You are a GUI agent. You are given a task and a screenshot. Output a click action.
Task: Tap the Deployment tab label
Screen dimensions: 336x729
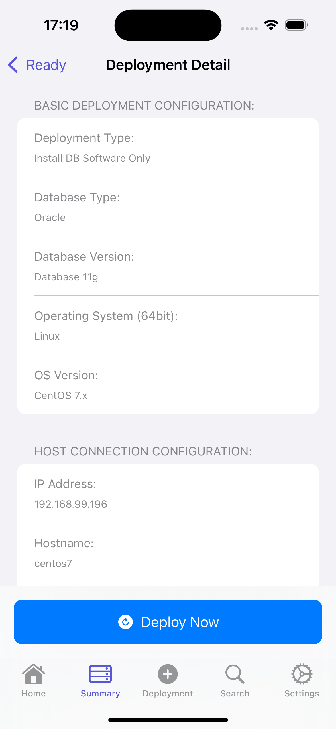click(168, 694)
